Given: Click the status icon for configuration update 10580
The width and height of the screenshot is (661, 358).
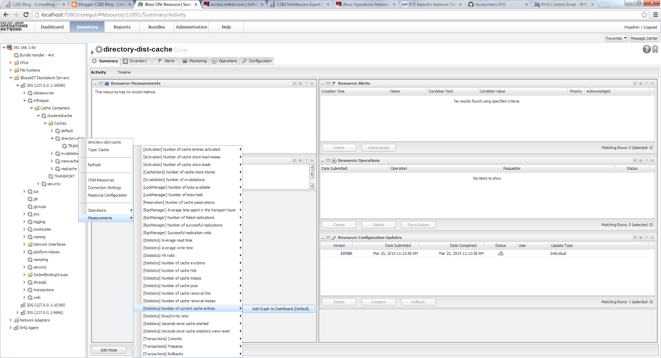Looking at the screenshot, I should click(x=501, y=254).
